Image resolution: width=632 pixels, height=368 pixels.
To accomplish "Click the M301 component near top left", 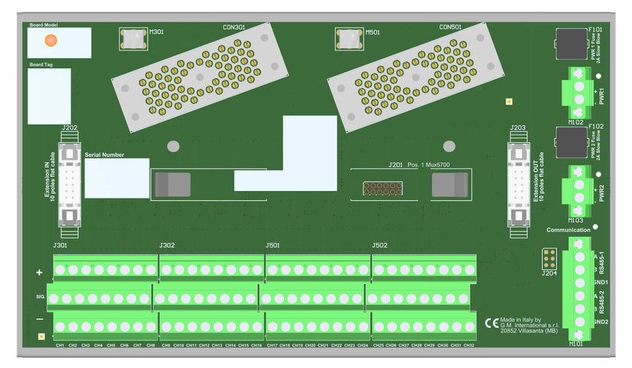I will [x=134, y=39].
